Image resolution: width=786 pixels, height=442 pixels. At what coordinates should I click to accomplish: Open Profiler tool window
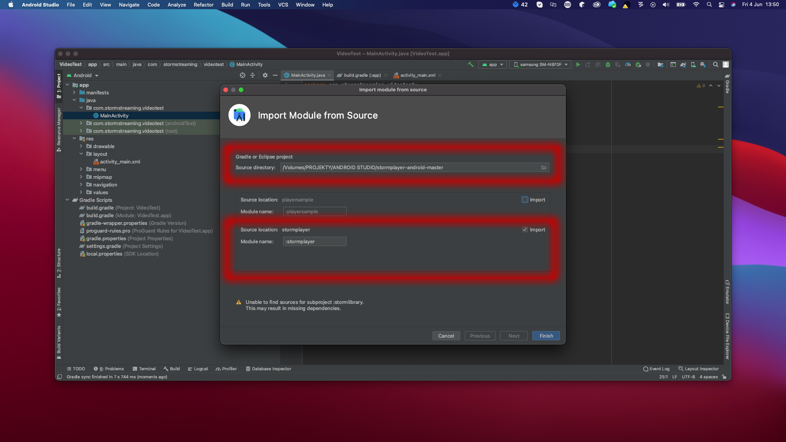pos(226,369)
